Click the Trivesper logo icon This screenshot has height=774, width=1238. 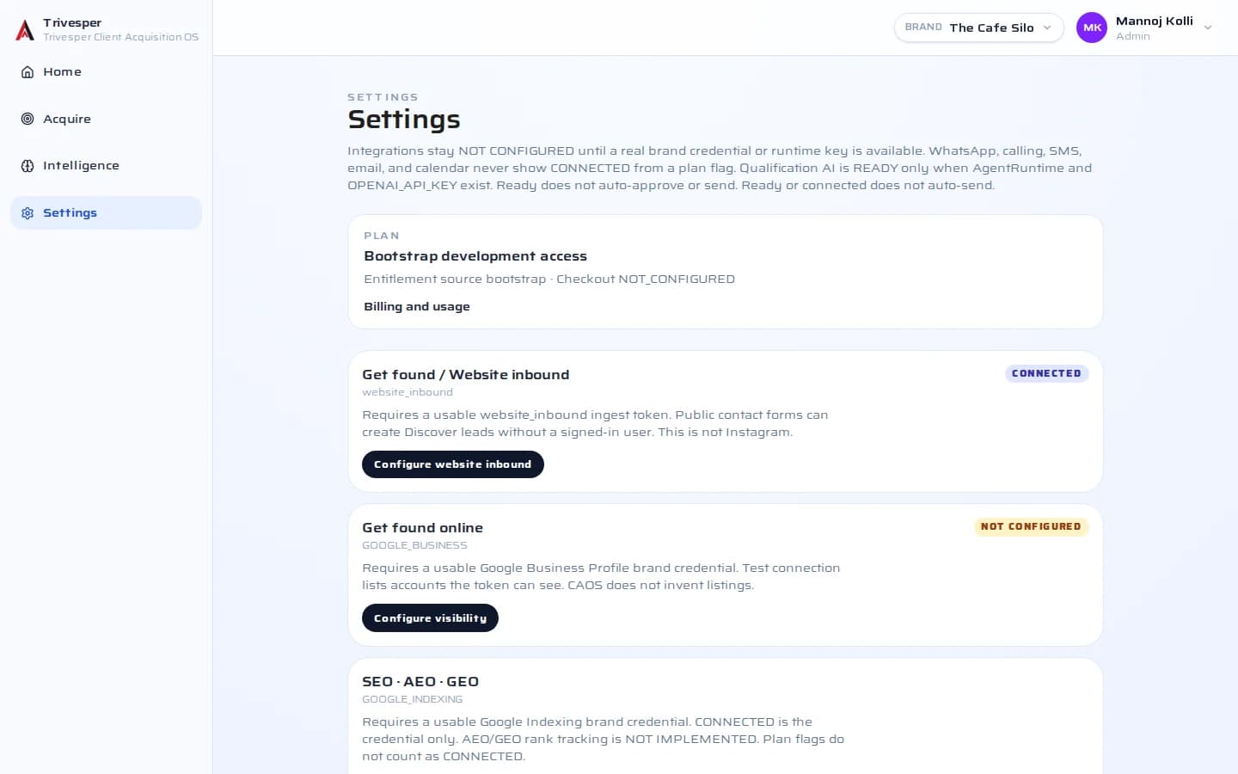(x=25, y=30)
